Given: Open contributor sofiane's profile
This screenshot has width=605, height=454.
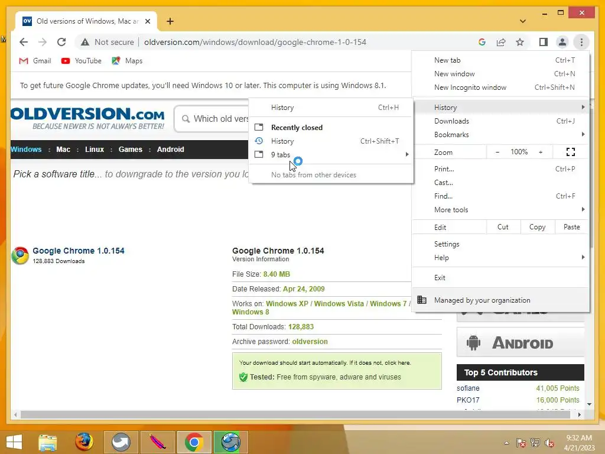Looking at the screenshot, I should pyautogui.click(x=468, y=388).
